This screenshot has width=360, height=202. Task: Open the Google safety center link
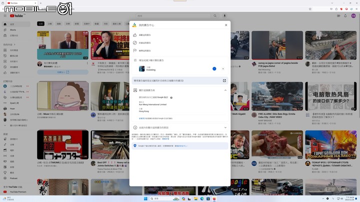tap(180, 146)
